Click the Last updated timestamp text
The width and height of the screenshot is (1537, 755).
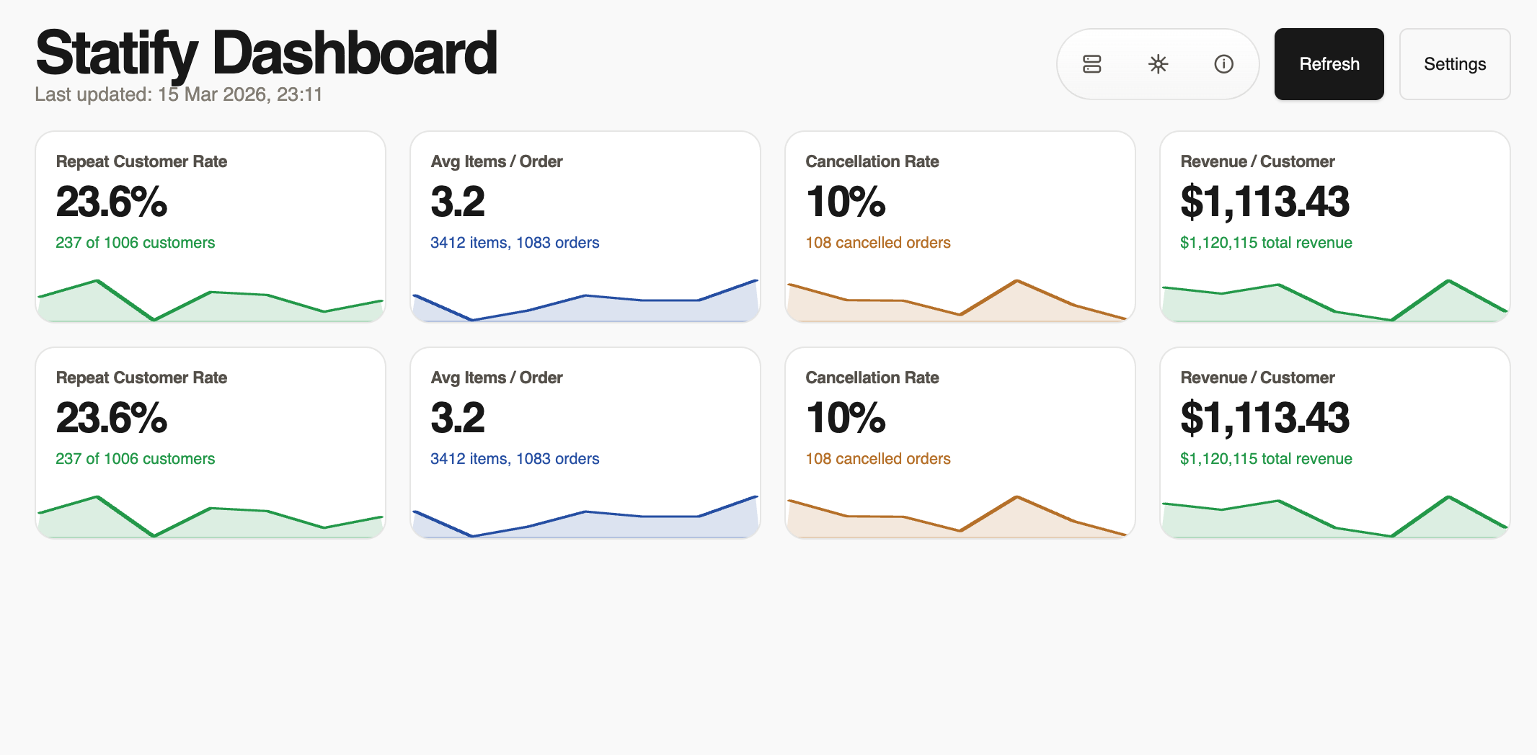[x=178, y=94]
